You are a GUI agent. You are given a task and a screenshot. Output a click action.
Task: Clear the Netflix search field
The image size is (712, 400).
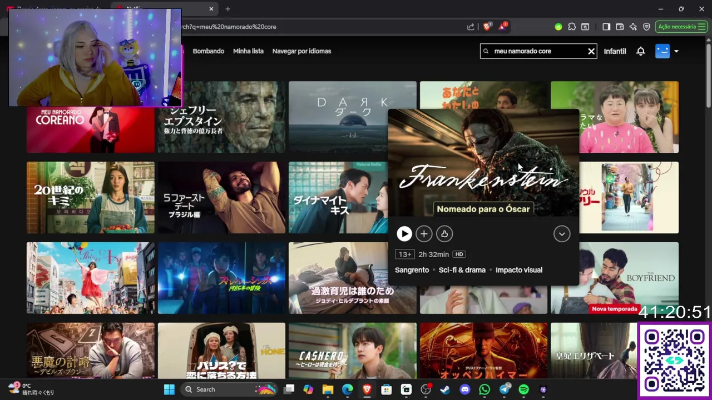point(591,51)
